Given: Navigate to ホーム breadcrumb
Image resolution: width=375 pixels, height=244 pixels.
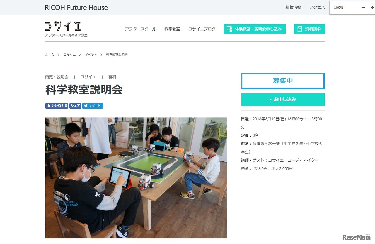Looking at the screenshot, I should (50, 55).
